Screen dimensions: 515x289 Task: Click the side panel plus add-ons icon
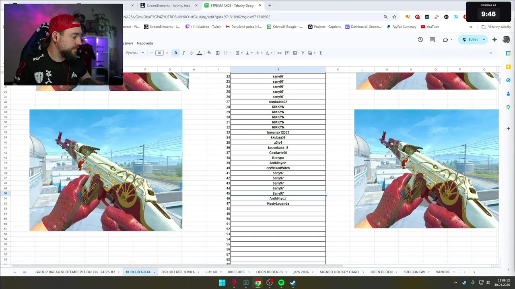coord(509,129)
